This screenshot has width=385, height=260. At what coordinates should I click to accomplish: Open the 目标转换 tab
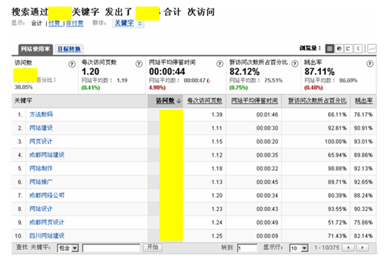(x=69, y=49)
